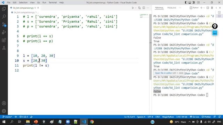Image resolution: width=223 pixels, height=125 pixels.
Task: Click the breadcrumb 54_list comparision.py
Action: [24, 12]
